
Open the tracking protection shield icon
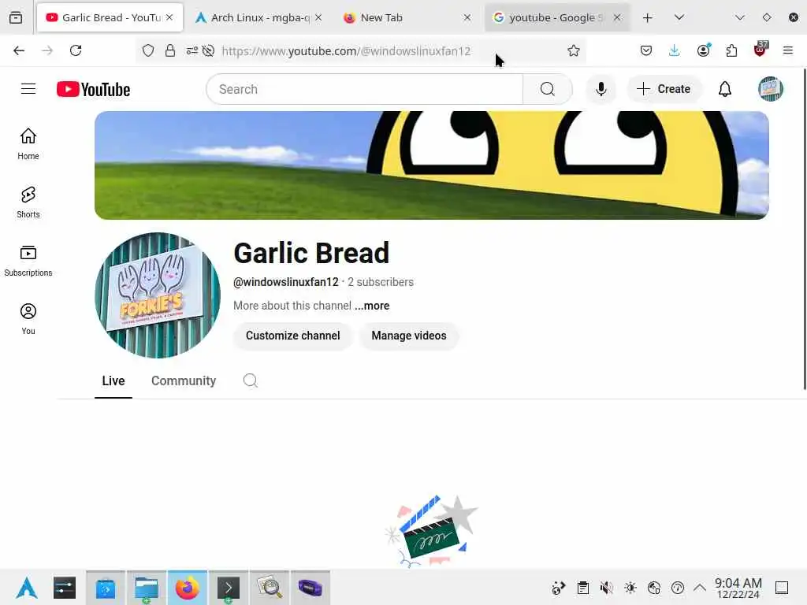point(148,50)
